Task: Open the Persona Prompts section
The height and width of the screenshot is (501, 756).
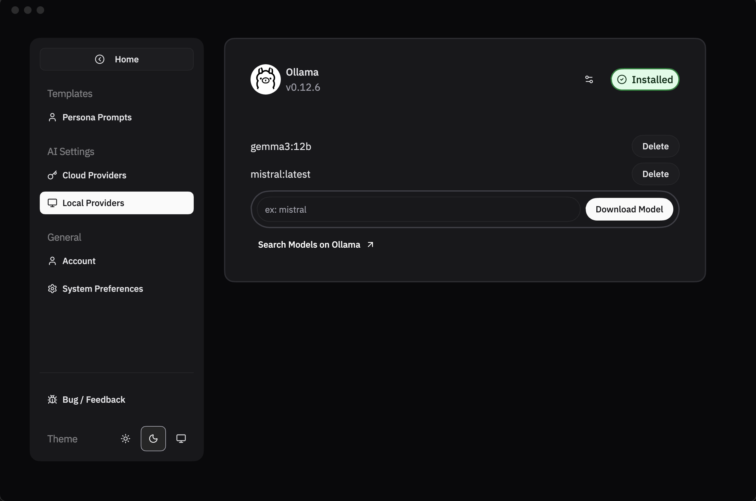Action: pyautogui.click(x=97, y=117)
